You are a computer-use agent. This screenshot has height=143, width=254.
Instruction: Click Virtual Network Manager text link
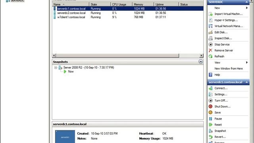229,26
